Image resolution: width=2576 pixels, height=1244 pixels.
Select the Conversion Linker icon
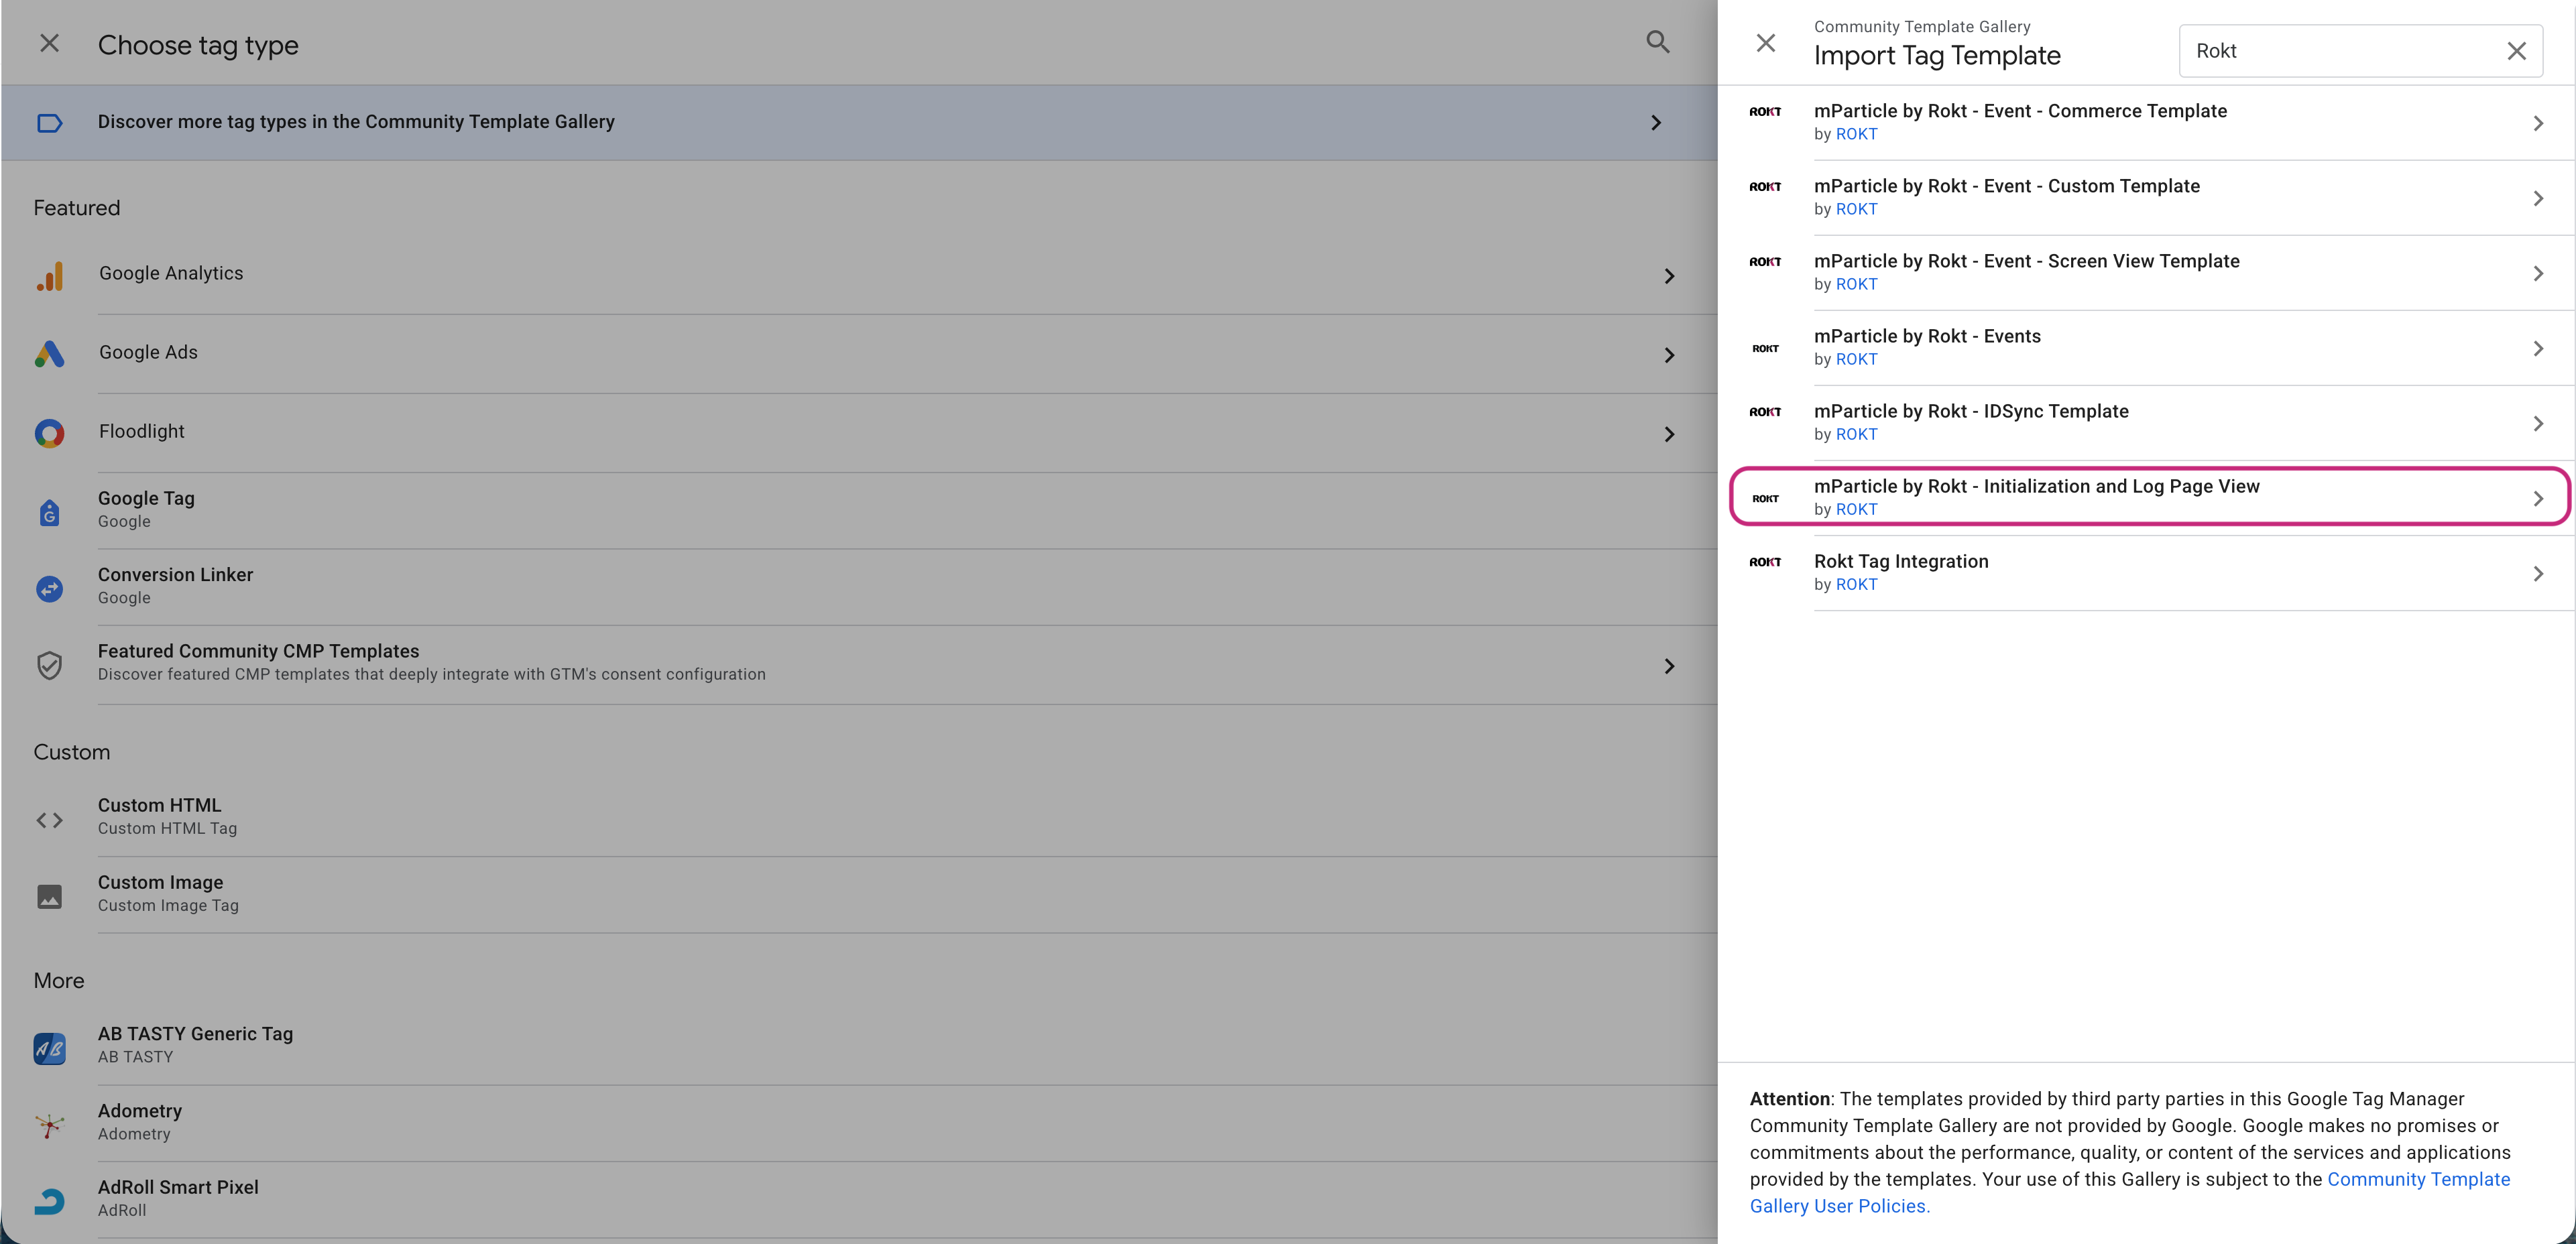click(x=49, y=588)
